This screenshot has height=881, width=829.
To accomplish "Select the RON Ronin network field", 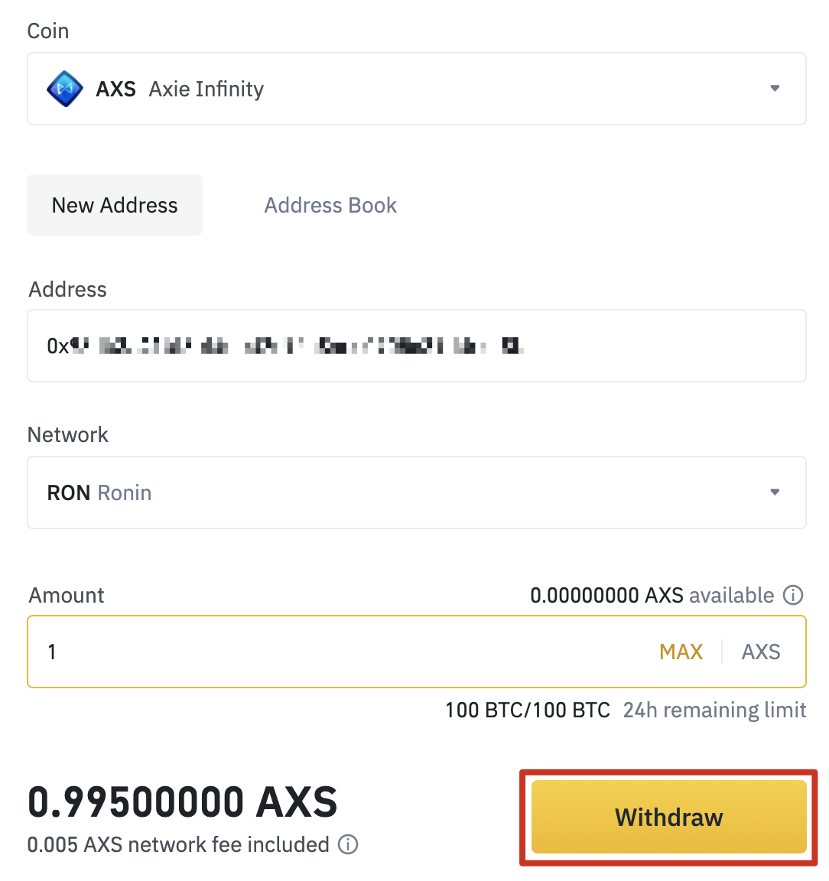I will [x=382, y=493].
